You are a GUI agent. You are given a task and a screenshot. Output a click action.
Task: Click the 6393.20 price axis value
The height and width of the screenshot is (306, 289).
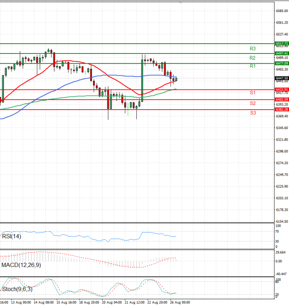click(x=282, y=104)
